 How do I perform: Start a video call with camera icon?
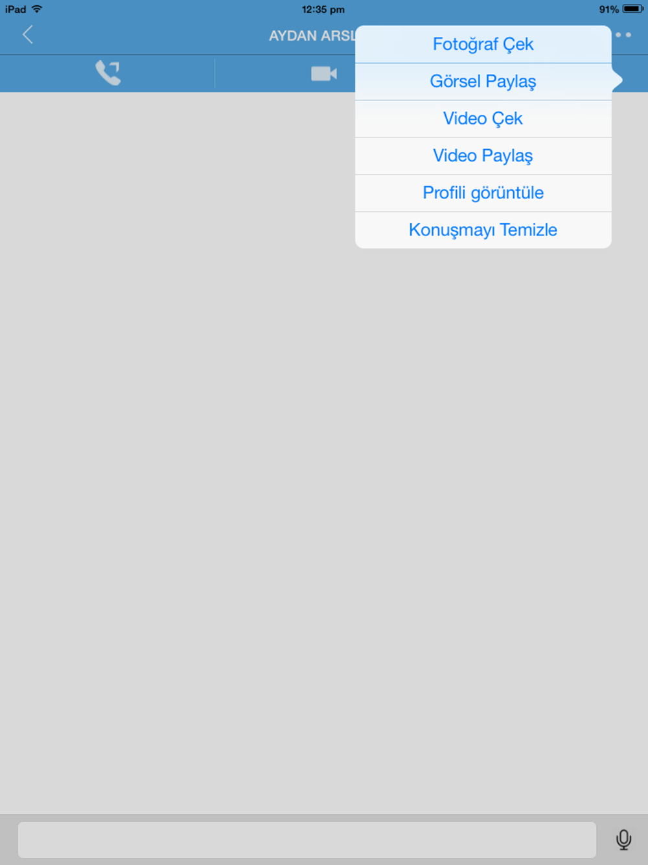pos(324,73)
